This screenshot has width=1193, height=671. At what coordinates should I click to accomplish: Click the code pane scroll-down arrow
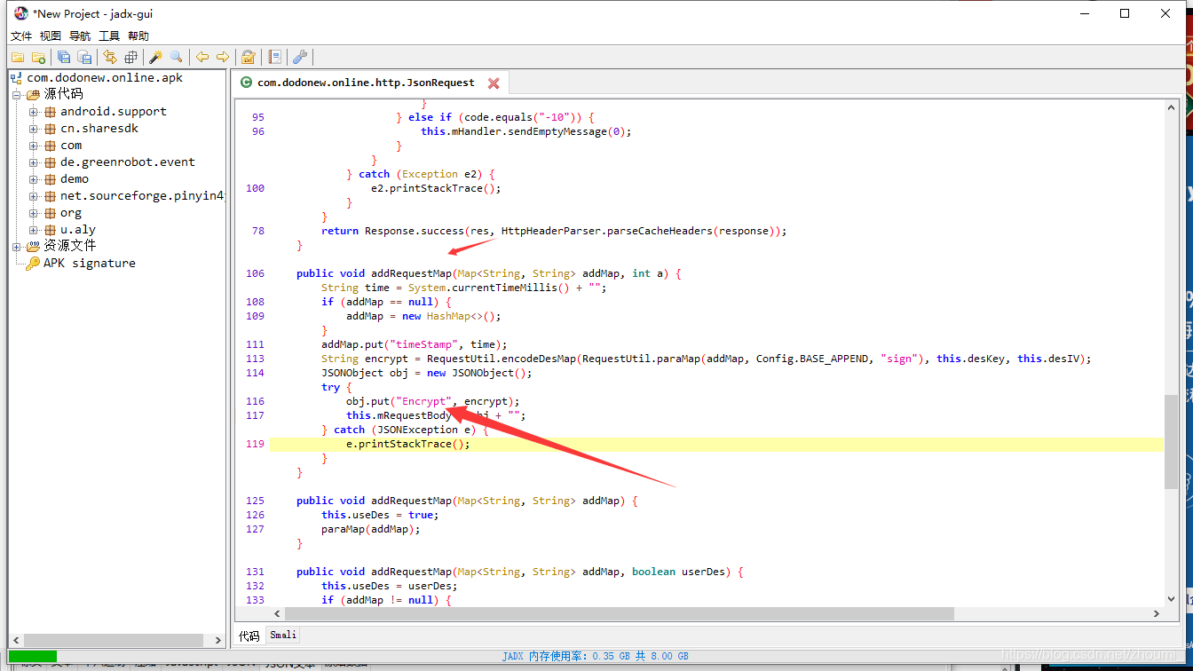point(1171,599)
